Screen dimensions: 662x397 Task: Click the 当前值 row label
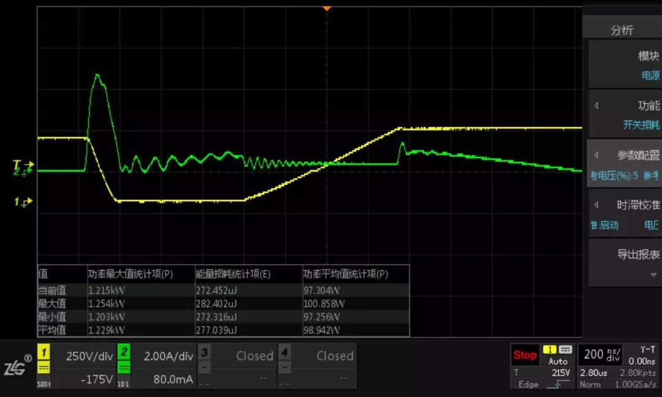coord(52,290)
